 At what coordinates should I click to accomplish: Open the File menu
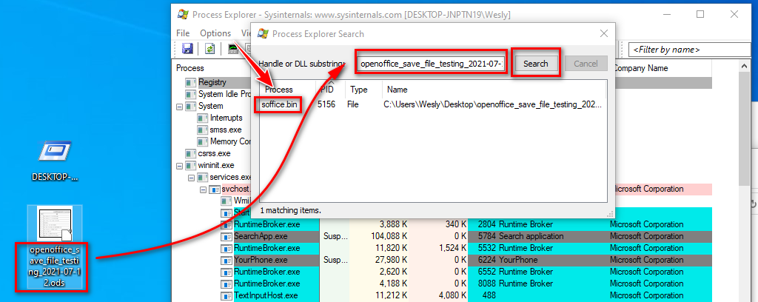183,33
